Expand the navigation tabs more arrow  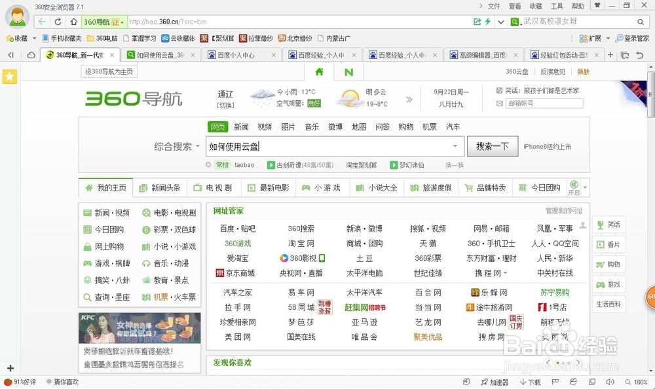click(585, 187)
